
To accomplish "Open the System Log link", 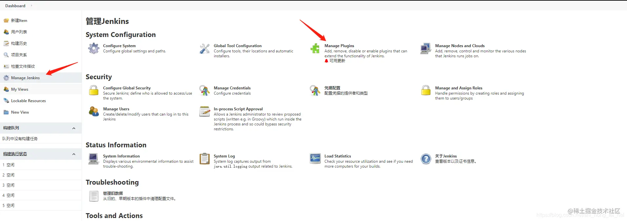I will (x=224, y=156).
